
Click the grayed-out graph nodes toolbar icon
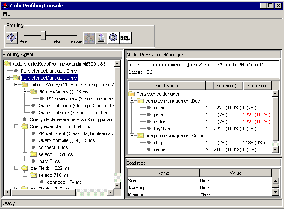[89, 37]
